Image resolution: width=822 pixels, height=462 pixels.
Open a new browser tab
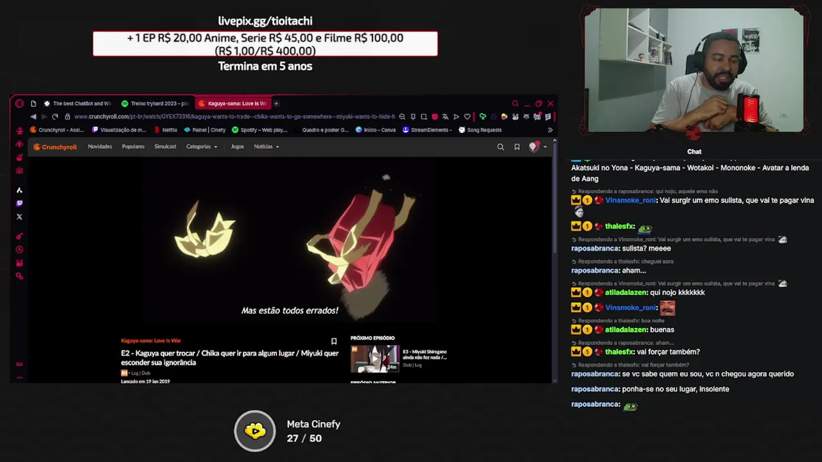[x=276, y=103]
